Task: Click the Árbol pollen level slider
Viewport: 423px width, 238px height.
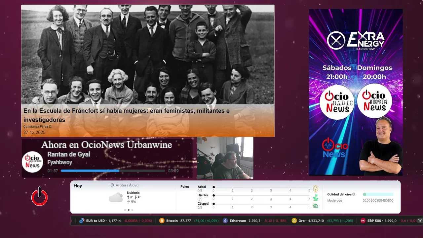Action: (262, 187)
